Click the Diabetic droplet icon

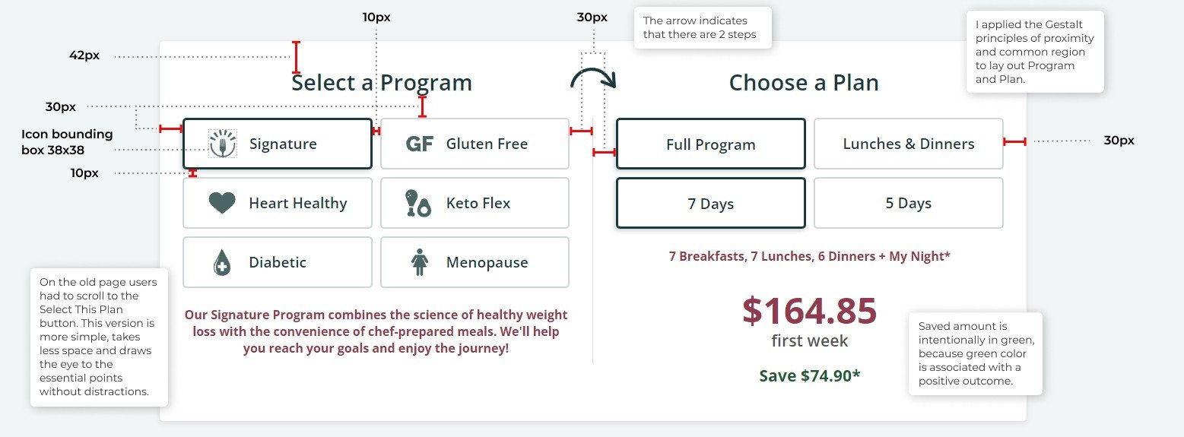click(x=221, y=262)
